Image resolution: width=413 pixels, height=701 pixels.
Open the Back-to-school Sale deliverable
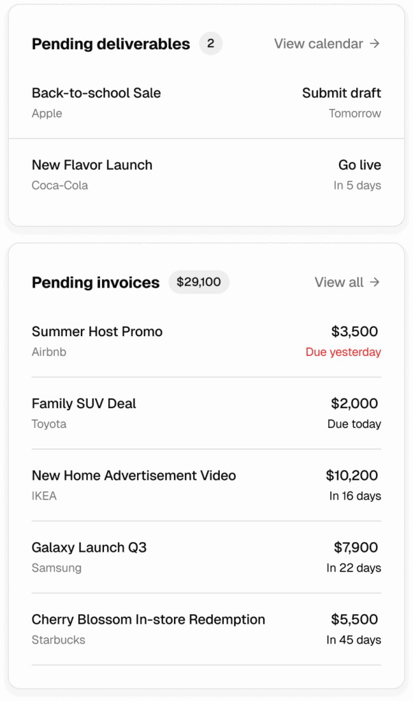pos(97,93)
